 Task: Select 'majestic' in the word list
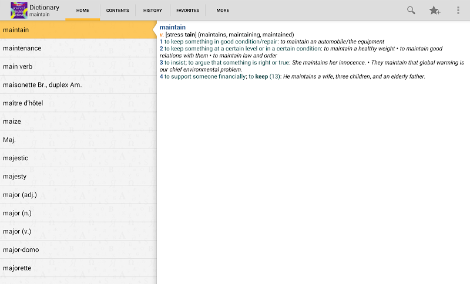pyautogui.click(x=78, y=158)
